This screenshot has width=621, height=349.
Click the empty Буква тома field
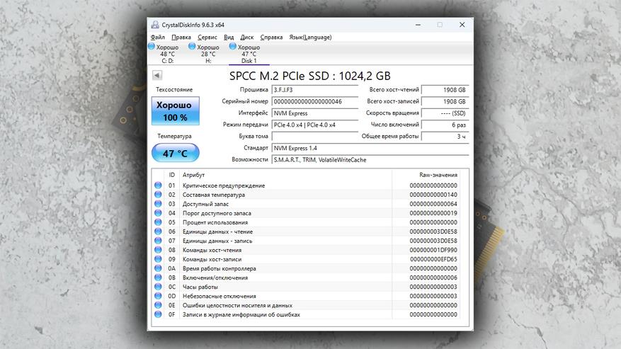(315, 136)
